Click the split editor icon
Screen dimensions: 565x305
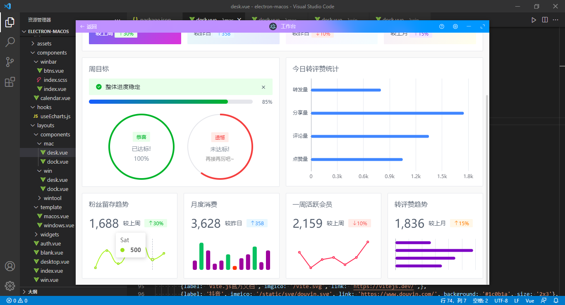[545, 19]
